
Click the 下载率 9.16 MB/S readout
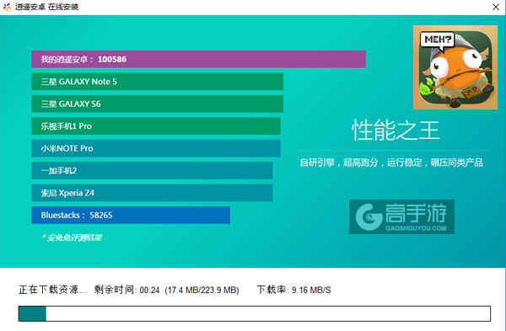[294, 290]
